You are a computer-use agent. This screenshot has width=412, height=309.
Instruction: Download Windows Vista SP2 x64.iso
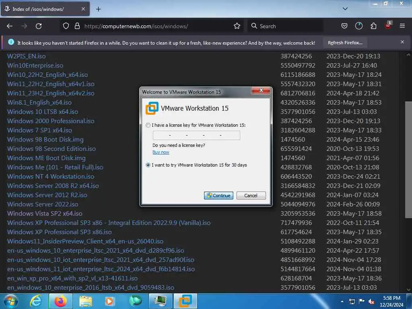tap(45, 213)
